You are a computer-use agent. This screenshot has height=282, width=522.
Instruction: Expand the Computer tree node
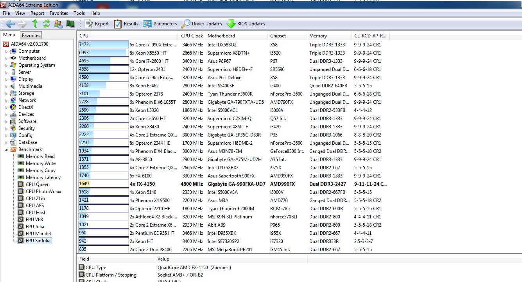6,51
